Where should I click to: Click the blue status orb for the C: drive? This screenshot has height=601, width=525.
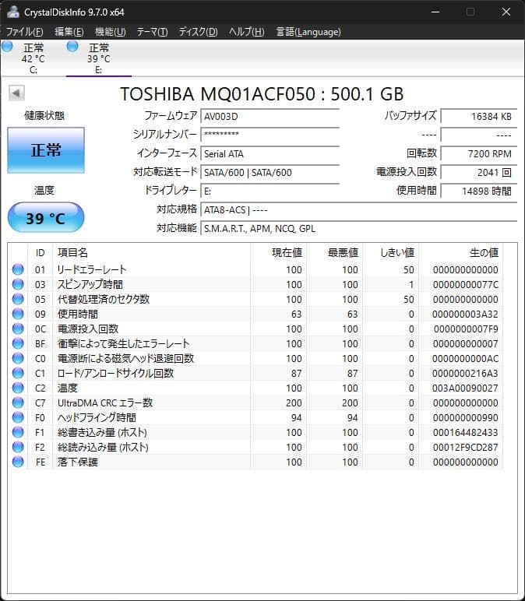point(7,47)
